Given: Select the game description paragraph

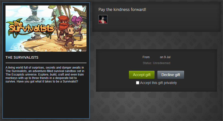Looking at the screenshot, I should coord(45,75).
